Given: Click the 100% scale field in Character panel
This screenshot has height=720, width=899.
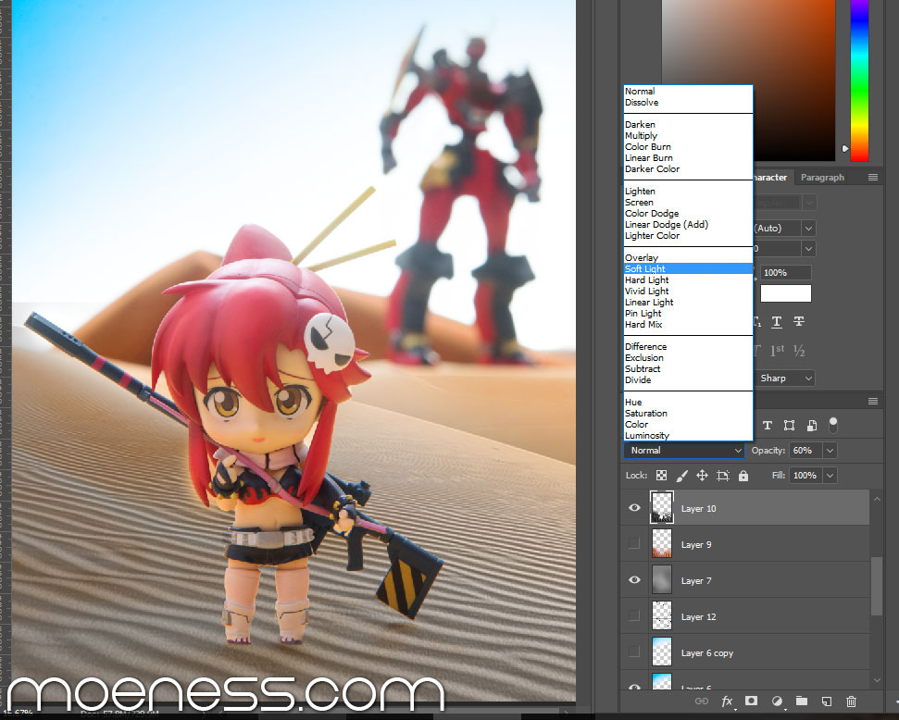Looking at the screenshot, I should click(x=785, y=273).
